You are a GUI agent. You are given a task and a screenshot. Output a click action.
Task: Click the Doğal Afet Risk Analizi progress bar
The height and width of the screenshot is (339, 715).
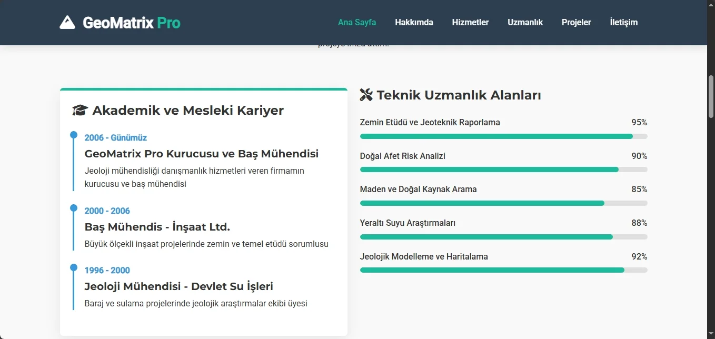coord(503,169)
